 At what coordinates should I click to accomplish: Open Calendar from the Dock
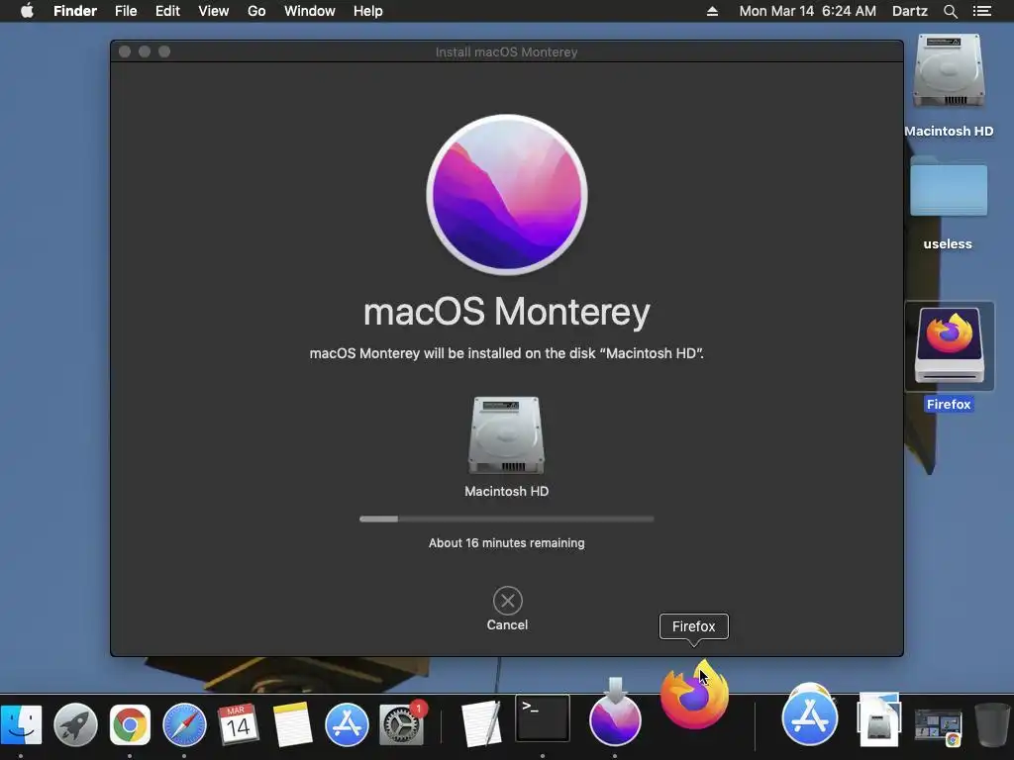click(238, 724)
